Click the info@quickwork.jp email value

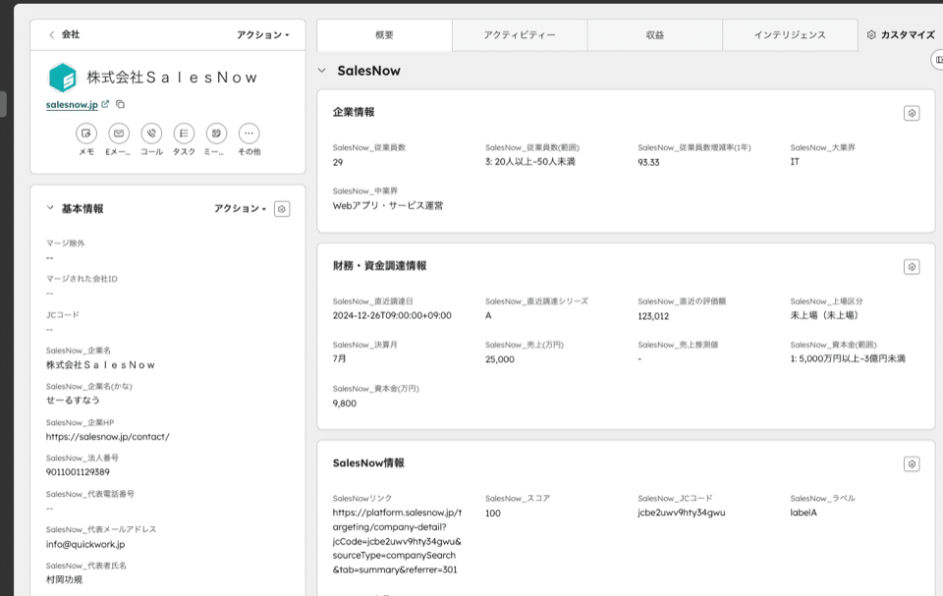coord(85,544)
